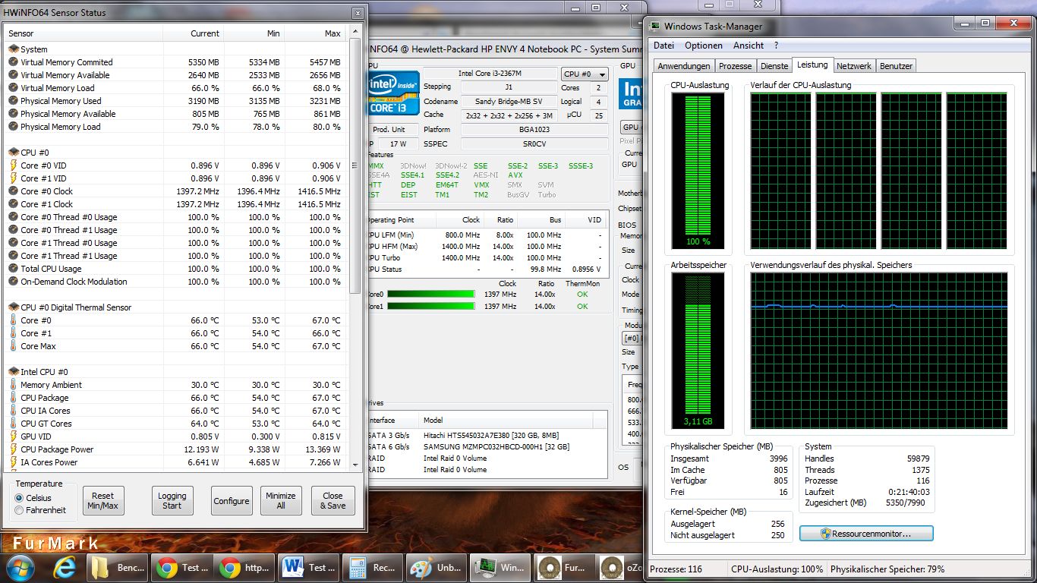Click the Windows Start orb
Screen dimensions: 1037x583
point(20,567)
